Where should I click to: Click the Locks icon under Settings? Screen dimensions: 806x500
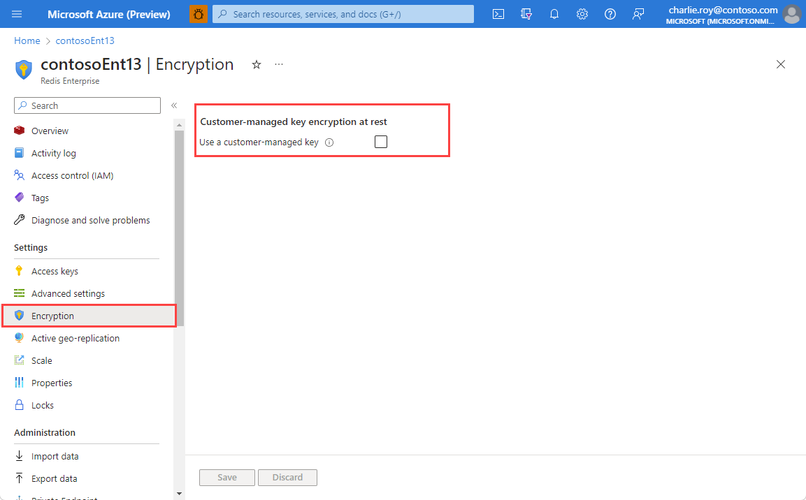[x=19, y=404]
